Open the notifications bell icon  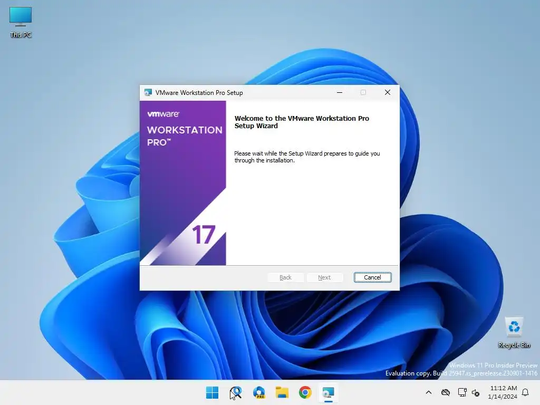click(525, 392)
